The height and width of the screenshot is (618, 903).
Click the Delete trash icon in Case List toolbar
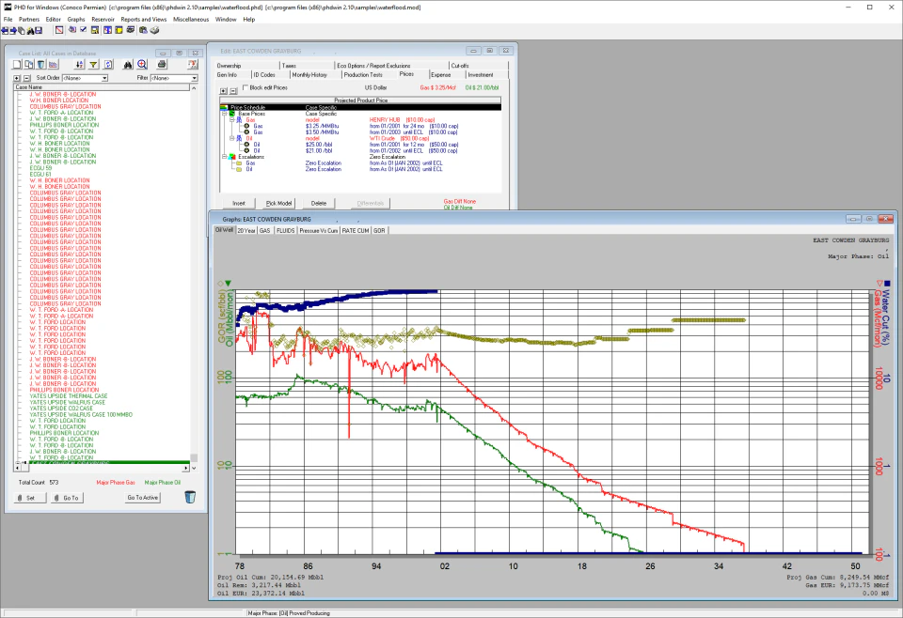(40, 64)
